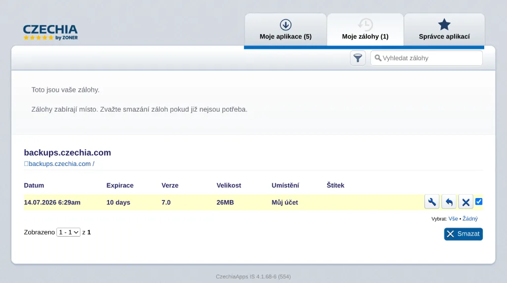Click the CzechiaApps IS 4.1.68-6 version text
The width and height of the screenshot is (507, 283).
pos(253,277)
